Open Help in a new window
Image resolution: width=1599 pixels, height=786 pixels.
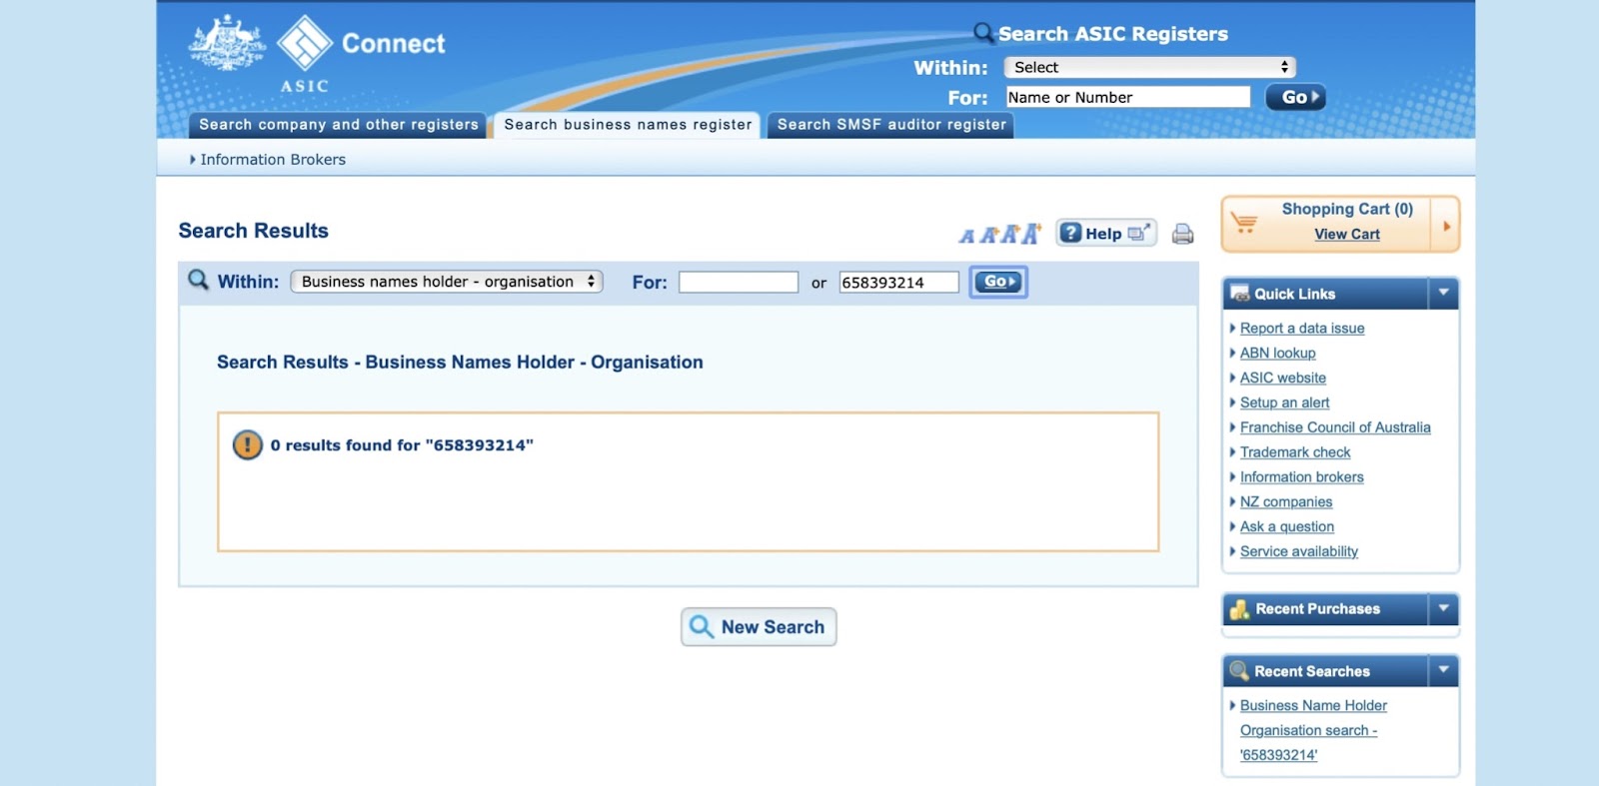pyautogui.click(x=1106, y=233)
